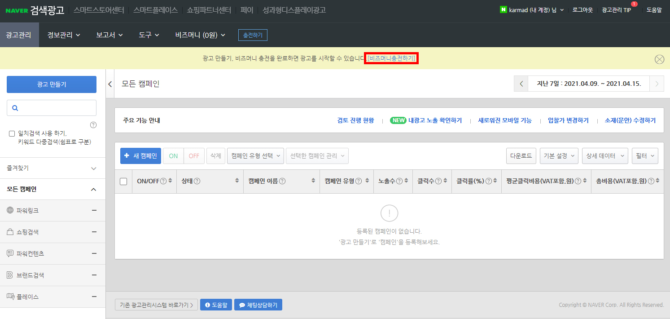Screen dimensions: 670x319
Task: Click 광고 만들기 button
Action: (x=52, y=84)
